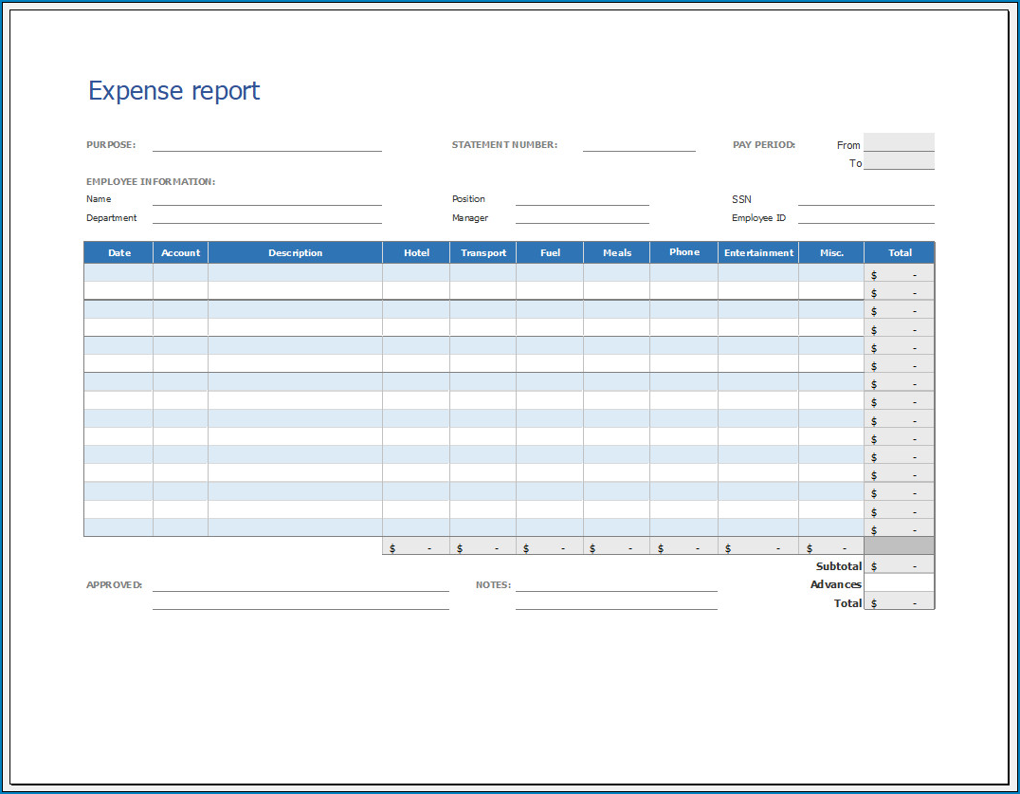Select the Date column header
Viewport: 1020px width, 794px height.
coord(118,252)
